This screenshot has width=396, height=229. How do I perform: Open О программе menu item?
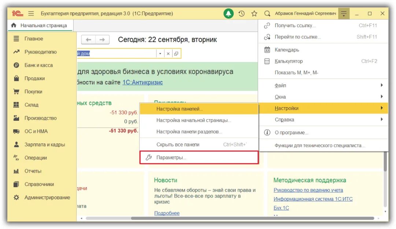coord(323,132)
